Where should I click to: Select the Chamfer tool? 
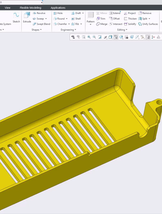tap(60, 24)
